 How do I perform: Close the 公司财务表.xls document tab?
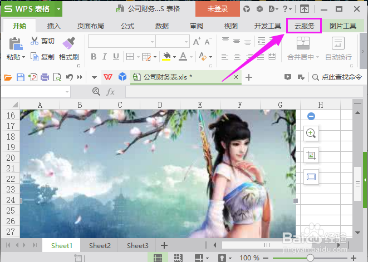pos(235,77)
